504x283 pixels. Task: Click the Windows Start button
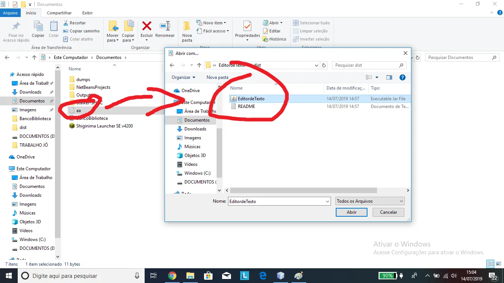click(8, 276)
